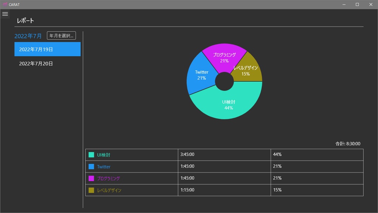378x213 pixels.
Task: Click the Twitter row 1:45:00 cell
Action: (x=224, y=166)
